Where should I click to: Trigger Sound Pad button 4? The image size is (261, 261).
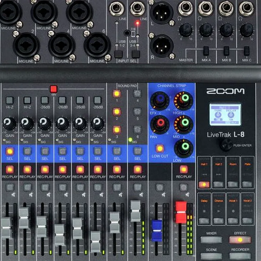(x=137, y=93)
